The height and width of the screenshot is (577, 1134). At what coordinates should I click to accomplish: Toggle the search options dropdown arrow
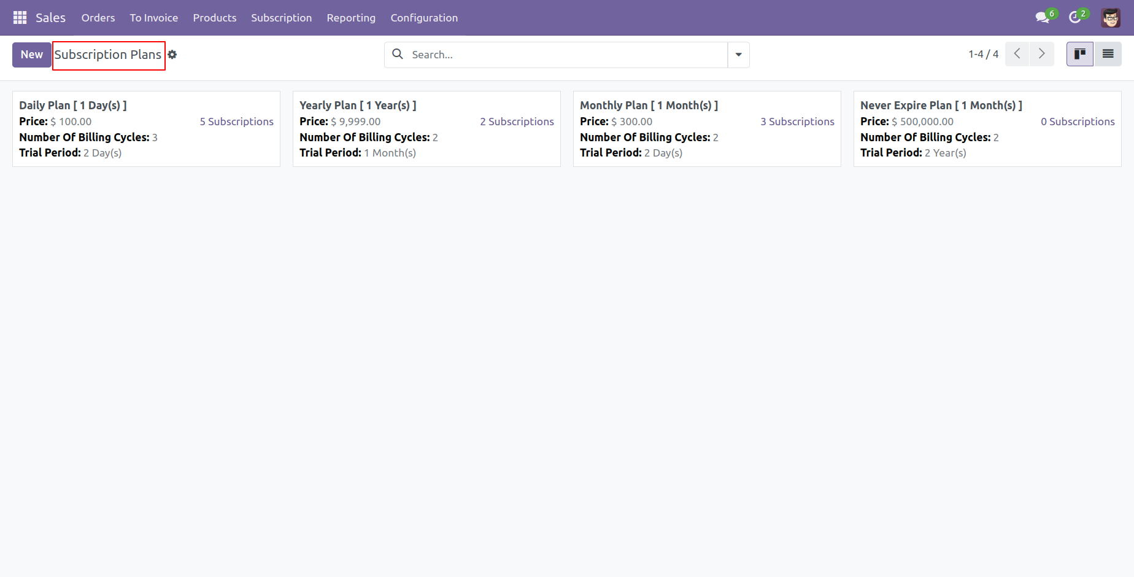tap(739, 55)
